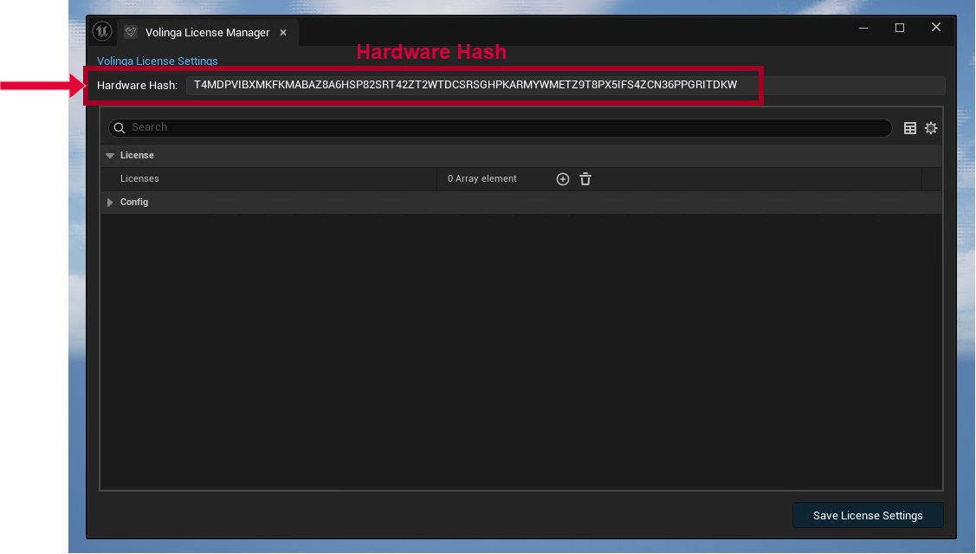Click the Unreal Engine logo icon
The height and width of the screenshot is (554, 976).
click(101, 32)
